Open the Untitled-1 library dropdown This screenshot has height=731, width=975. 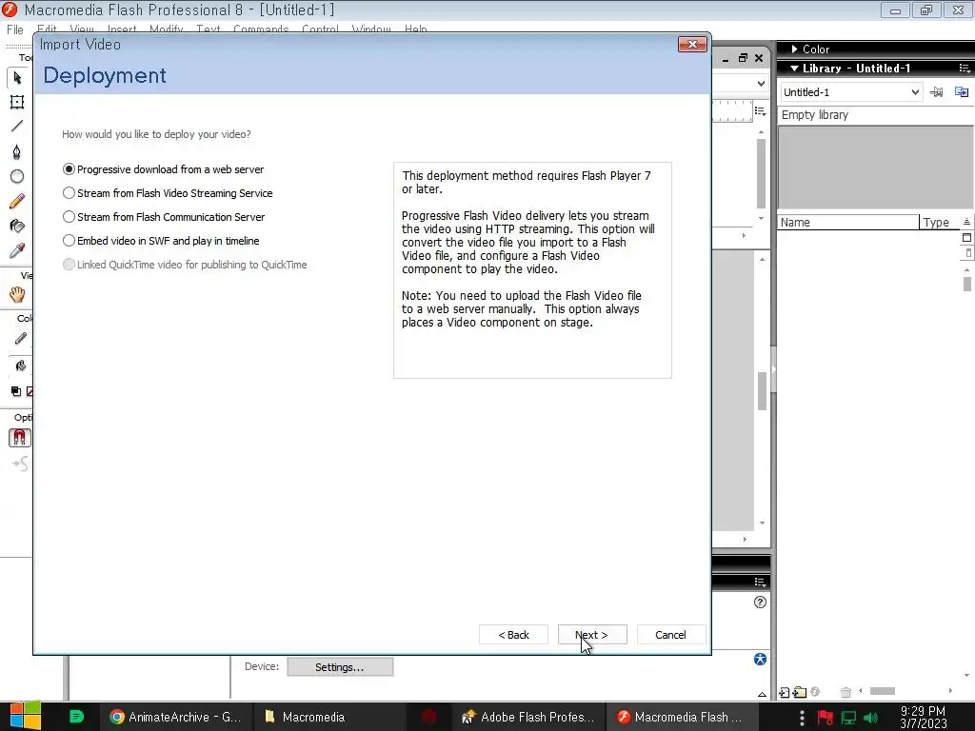(x=850, y=92)
